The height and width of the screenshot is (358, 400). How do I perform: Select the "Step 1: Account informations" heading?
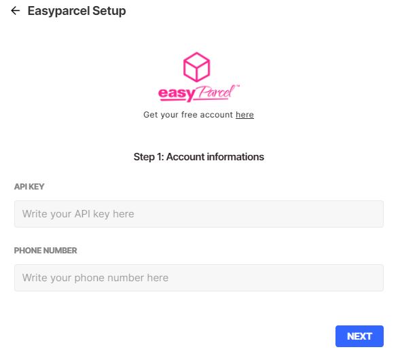199,157
